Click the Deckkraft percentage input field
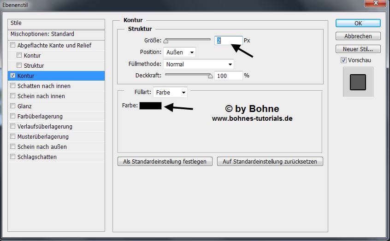The image size is (390, 241). [x=228, y=76]
